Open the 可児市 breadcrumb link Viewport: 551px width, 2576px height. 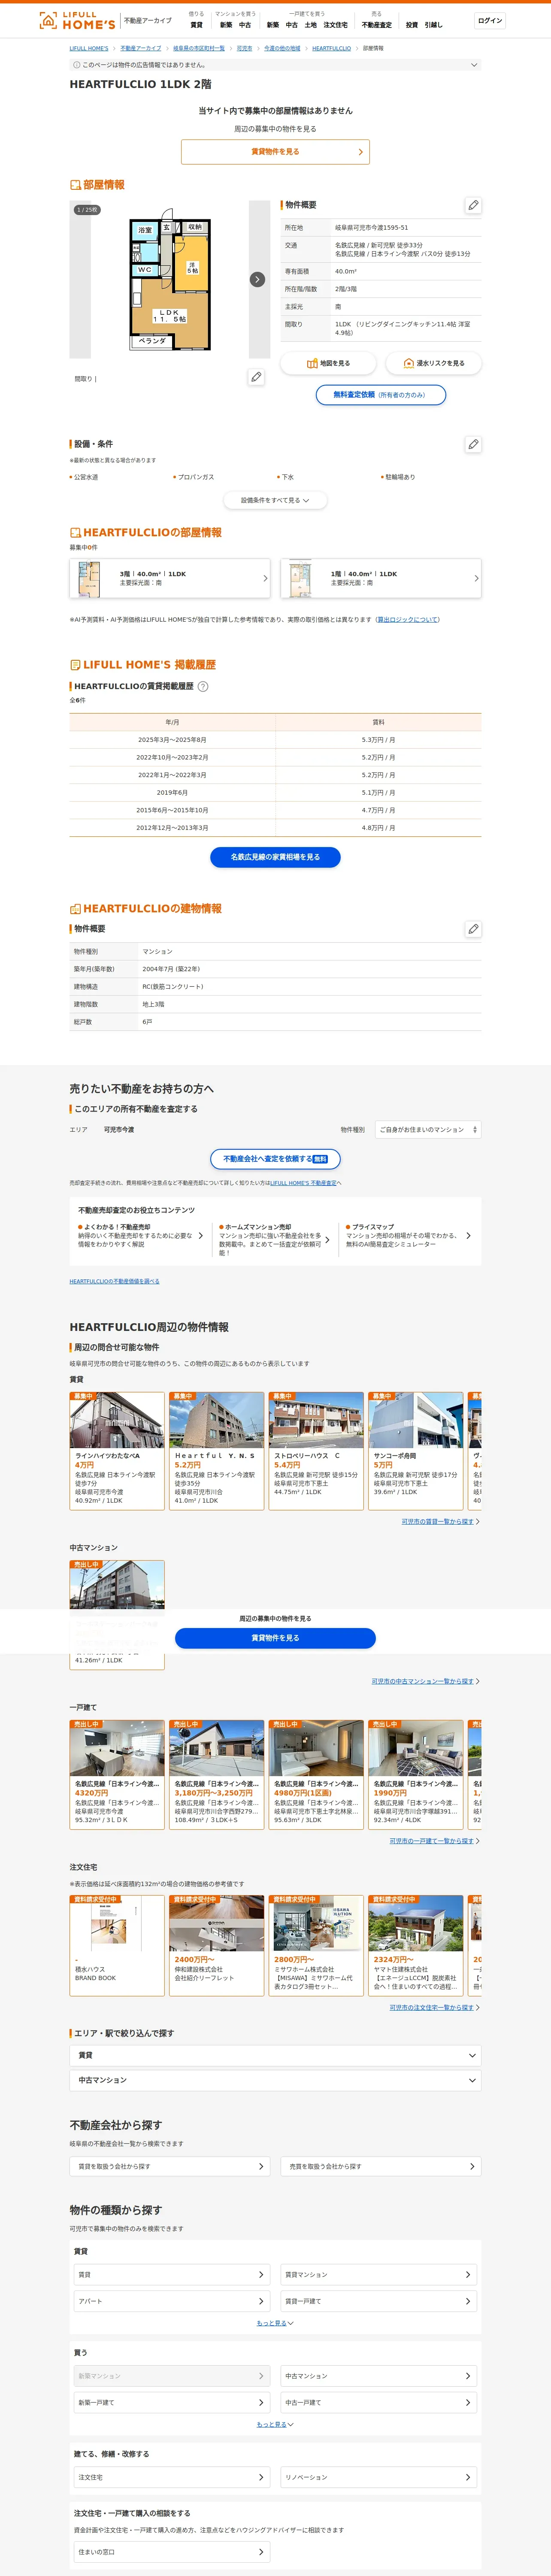(x=244, y=48)
